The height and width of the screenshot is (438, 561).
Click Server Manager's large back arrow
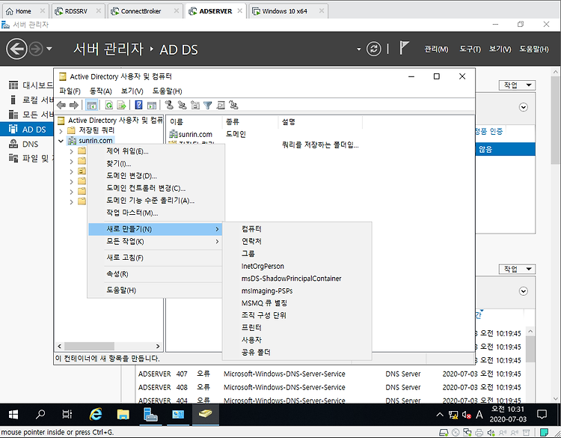(16, 49)
